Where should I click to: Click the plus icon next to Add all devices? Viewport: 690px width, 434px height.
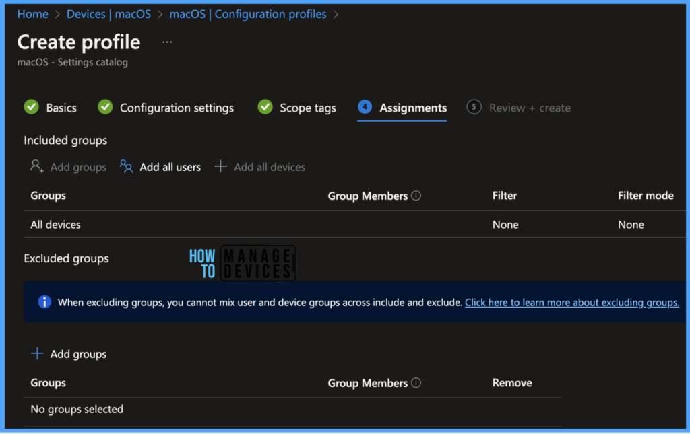tap(220, 166)
